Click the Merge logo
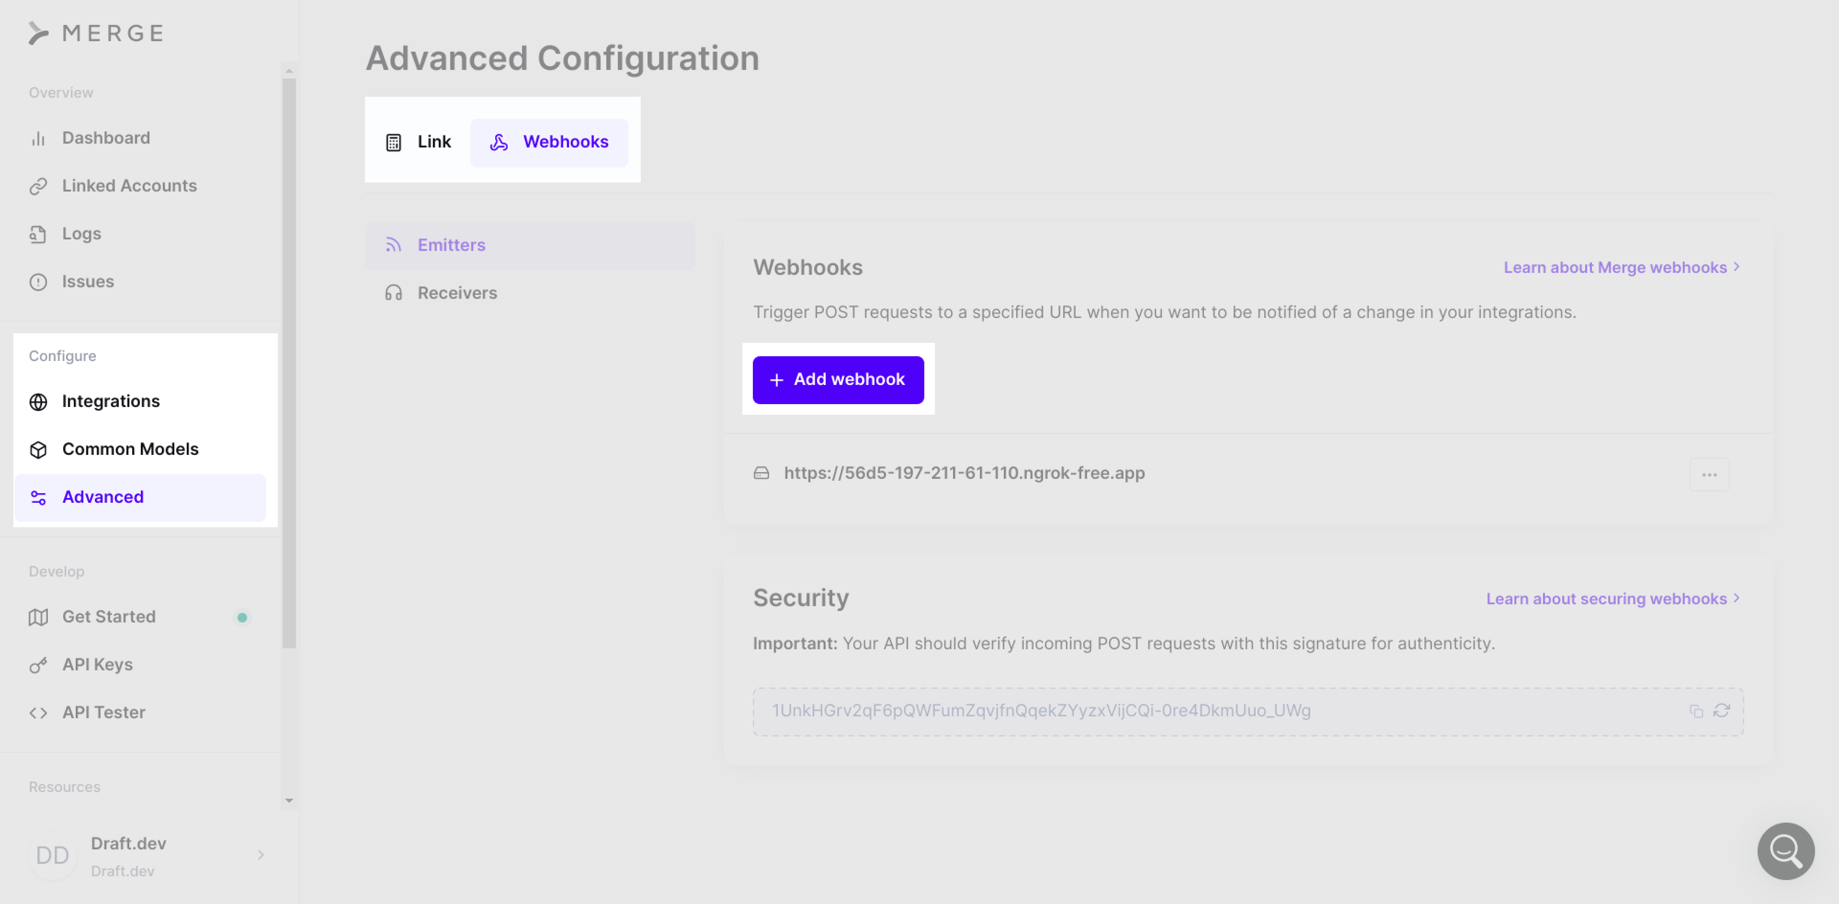 coord(97,33)
